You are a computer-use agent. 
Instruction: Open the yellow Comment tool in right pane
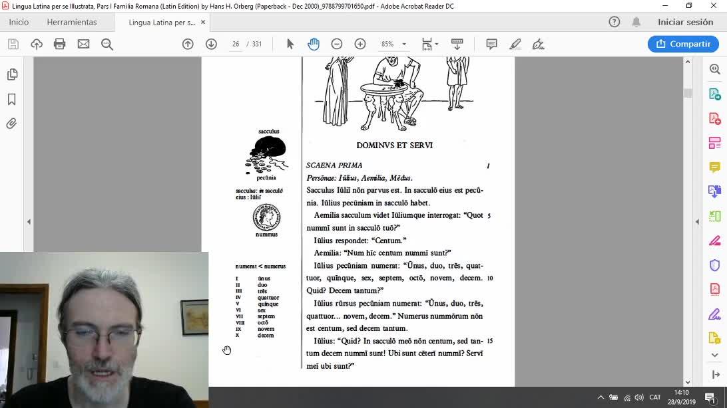714,167
